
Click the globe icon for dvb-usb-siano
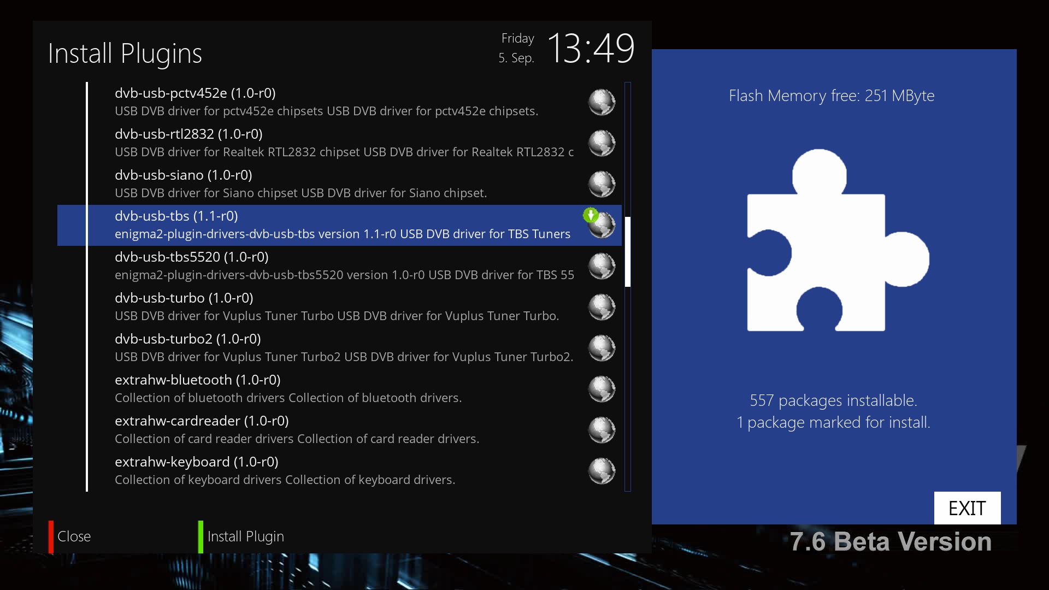602,184
